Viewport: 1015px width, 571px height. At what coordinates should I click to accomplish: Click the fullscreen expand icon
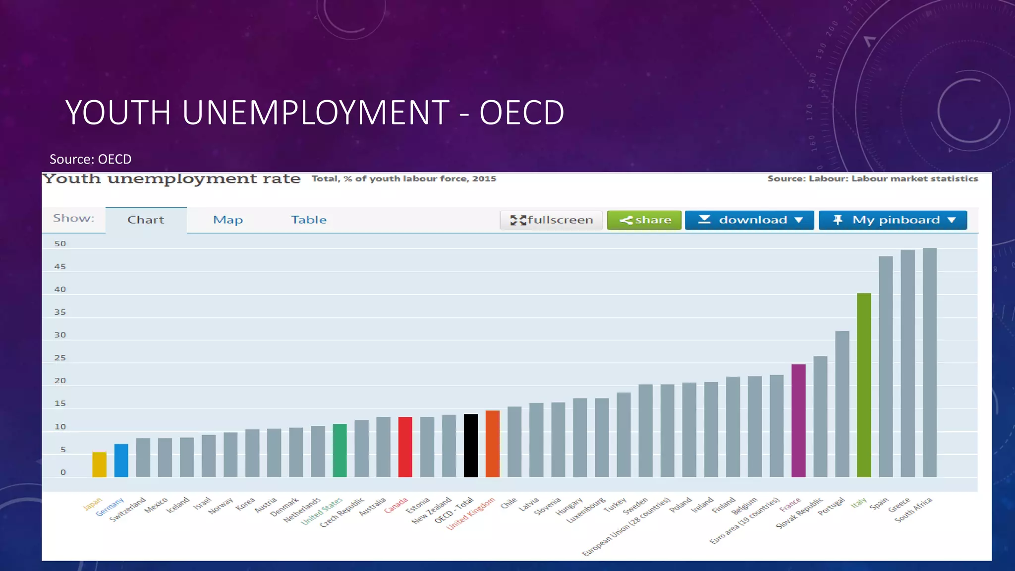pos(518,220)
